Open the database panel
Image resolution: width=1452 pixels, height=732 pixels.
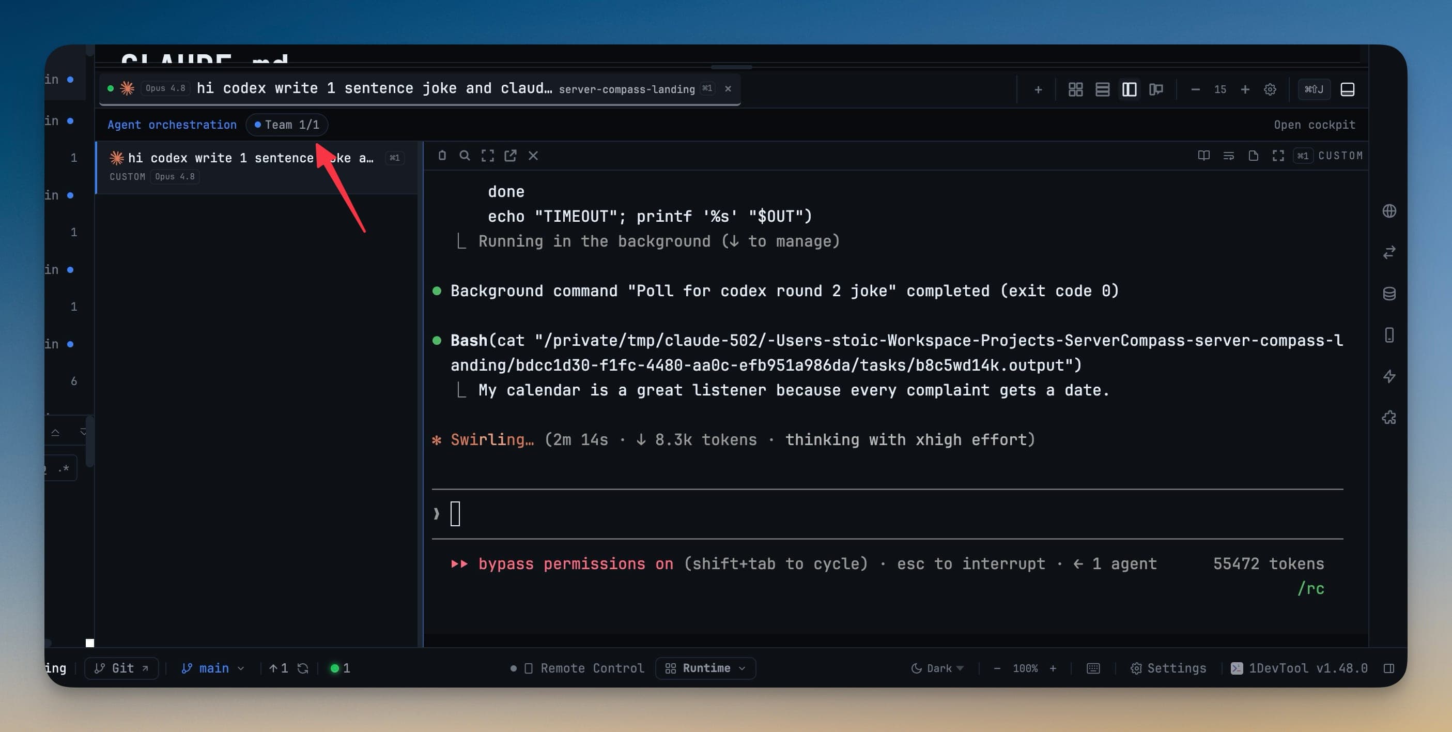point(1389,293)
